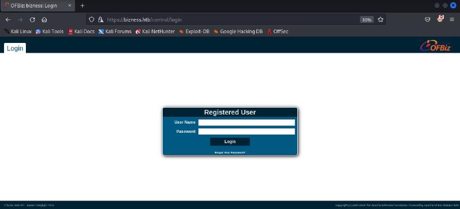Follow the Forgot Your Password link
Screen dimensions: 460x209
[230, 152]
